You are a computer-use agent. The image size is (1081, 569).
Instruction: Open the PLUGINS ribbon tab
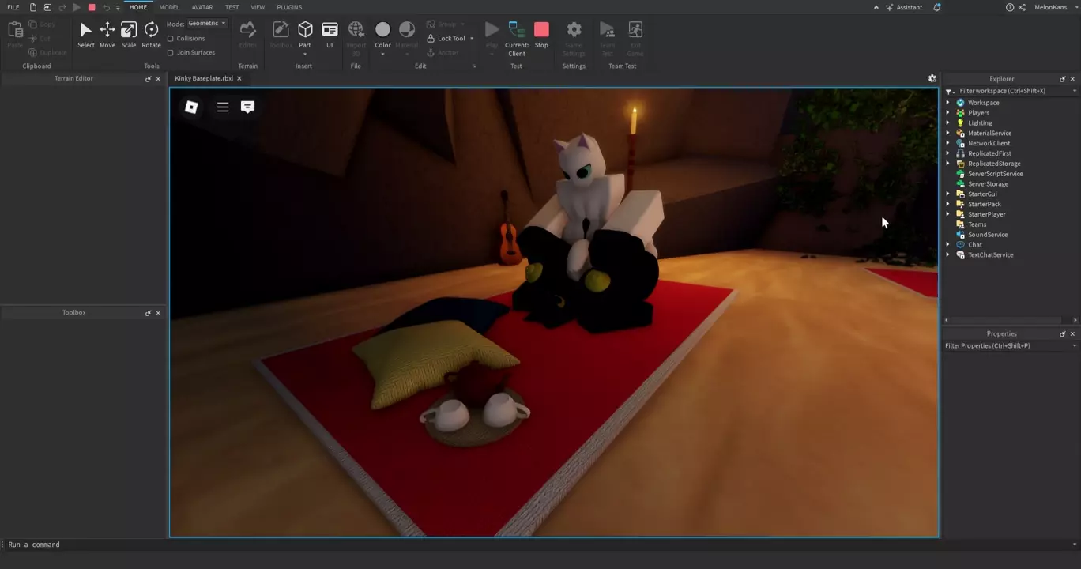pos(289,7)
